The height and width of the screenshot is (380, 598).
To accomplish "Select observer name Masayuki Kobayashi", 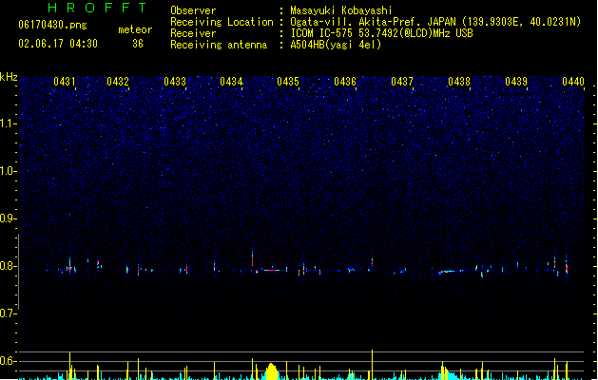I will [x=341, y=10].
